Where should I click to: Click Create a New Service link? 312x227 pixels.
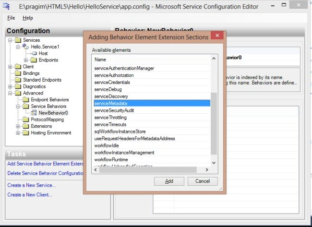pos(31,185)
